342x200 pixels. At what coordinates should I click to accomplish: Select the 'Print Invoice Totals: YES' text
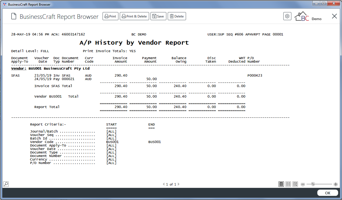[x=109, y=51]
